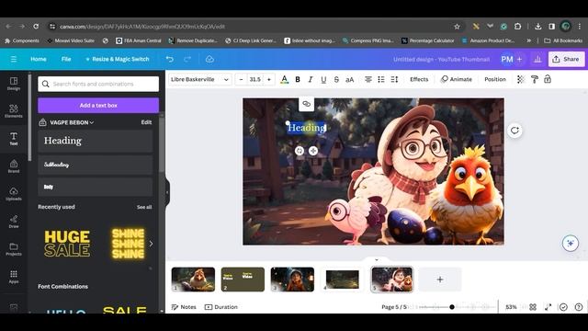Image resolution: width=588 pixels, height=331 pixels.
Task: Open the Uploads sidebar panel
Action: (14, 194)
